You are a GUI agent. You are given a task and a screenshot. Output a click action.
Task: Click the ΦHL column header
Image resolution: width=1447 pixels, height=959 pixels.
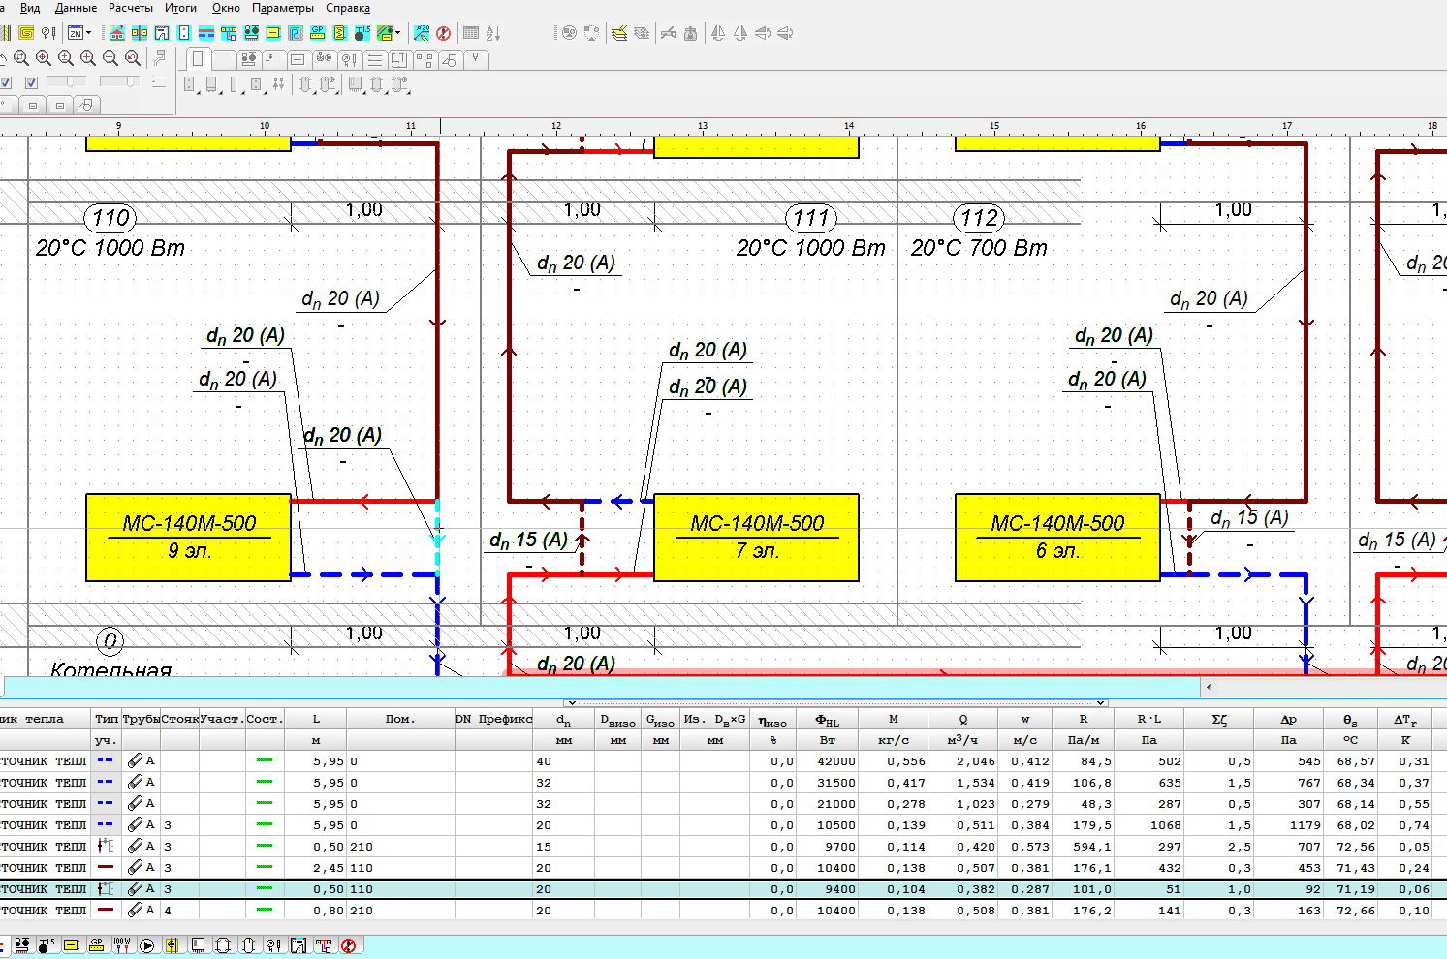click(827, 720)
